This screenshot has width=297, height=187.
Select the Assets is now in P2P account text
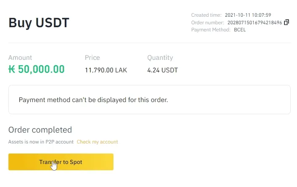(41, 142)
